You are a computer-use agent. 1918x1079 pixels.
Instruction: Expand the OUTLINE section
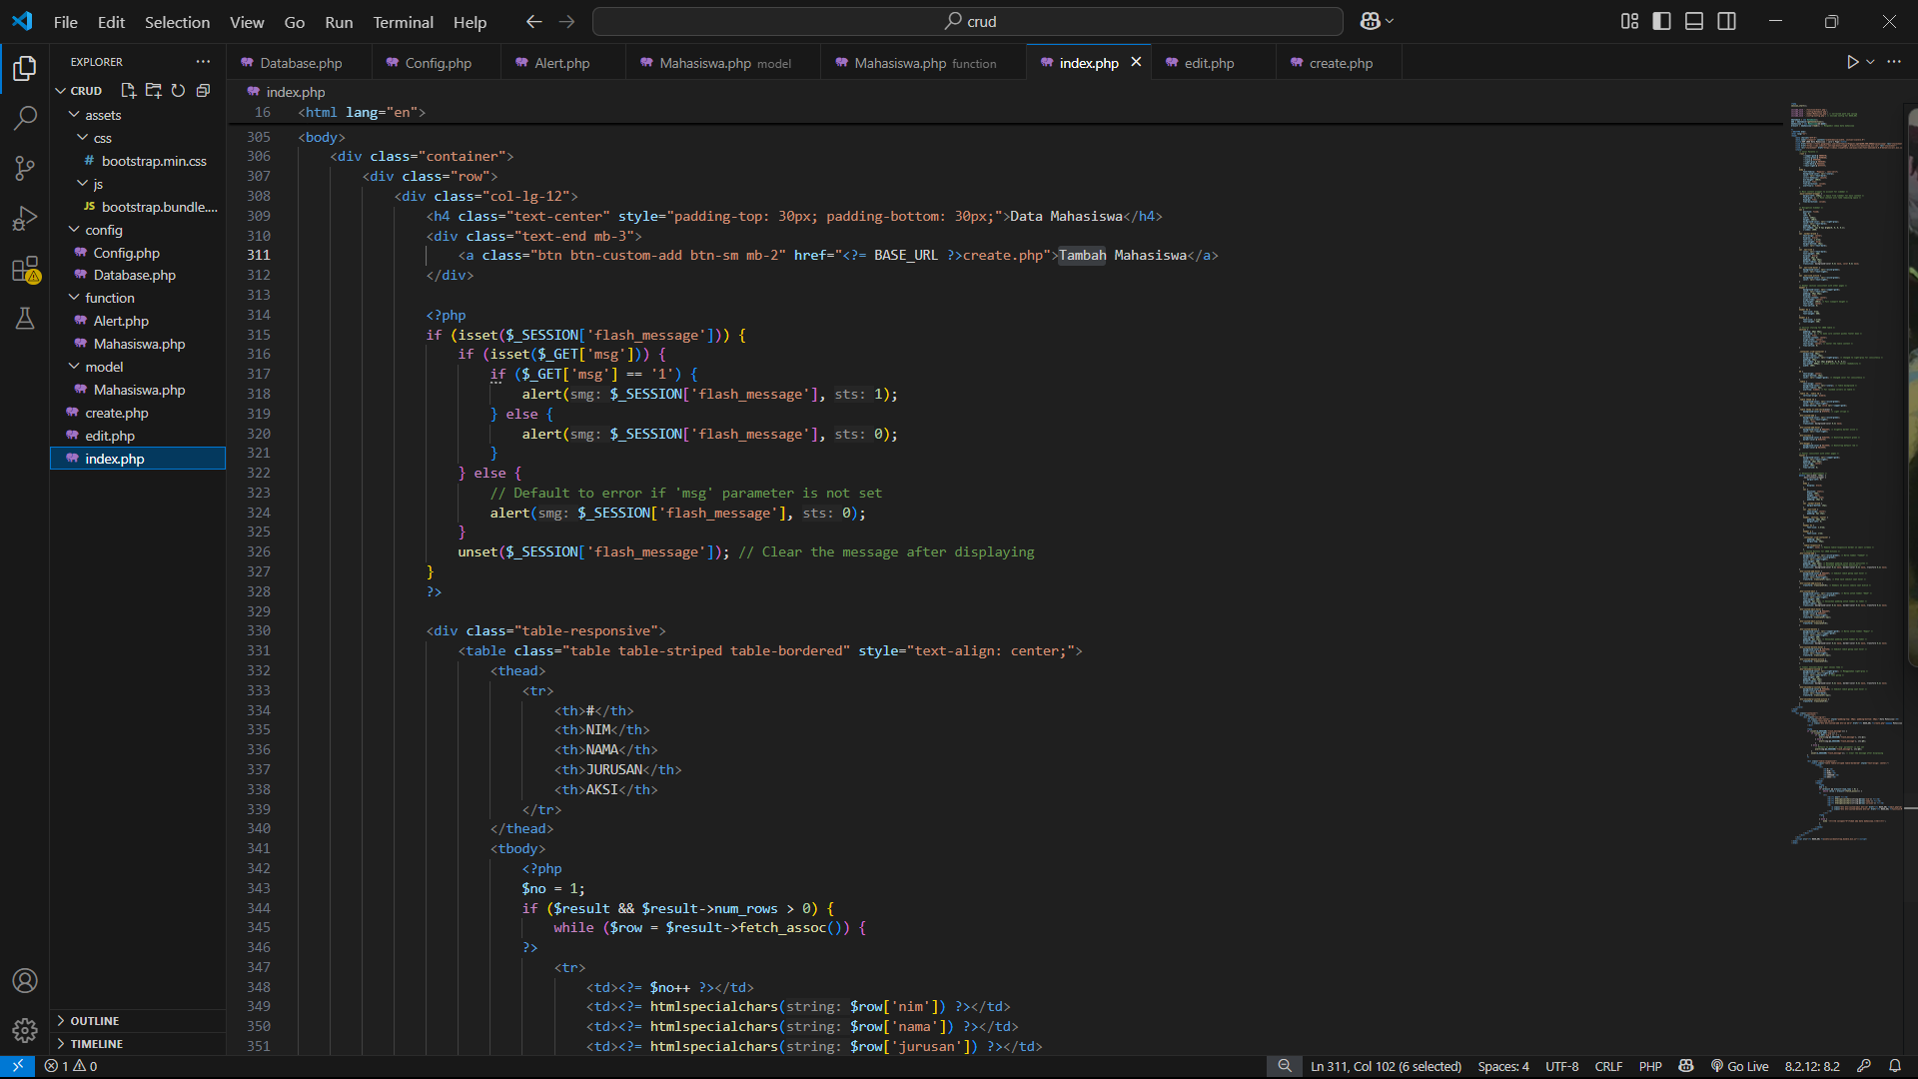[x=95, y=1021]
